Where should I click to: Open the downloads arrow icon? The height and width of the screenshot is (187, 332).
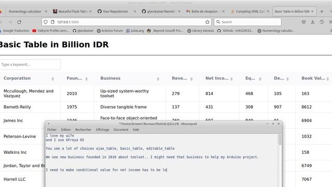[x=312, y=22]
